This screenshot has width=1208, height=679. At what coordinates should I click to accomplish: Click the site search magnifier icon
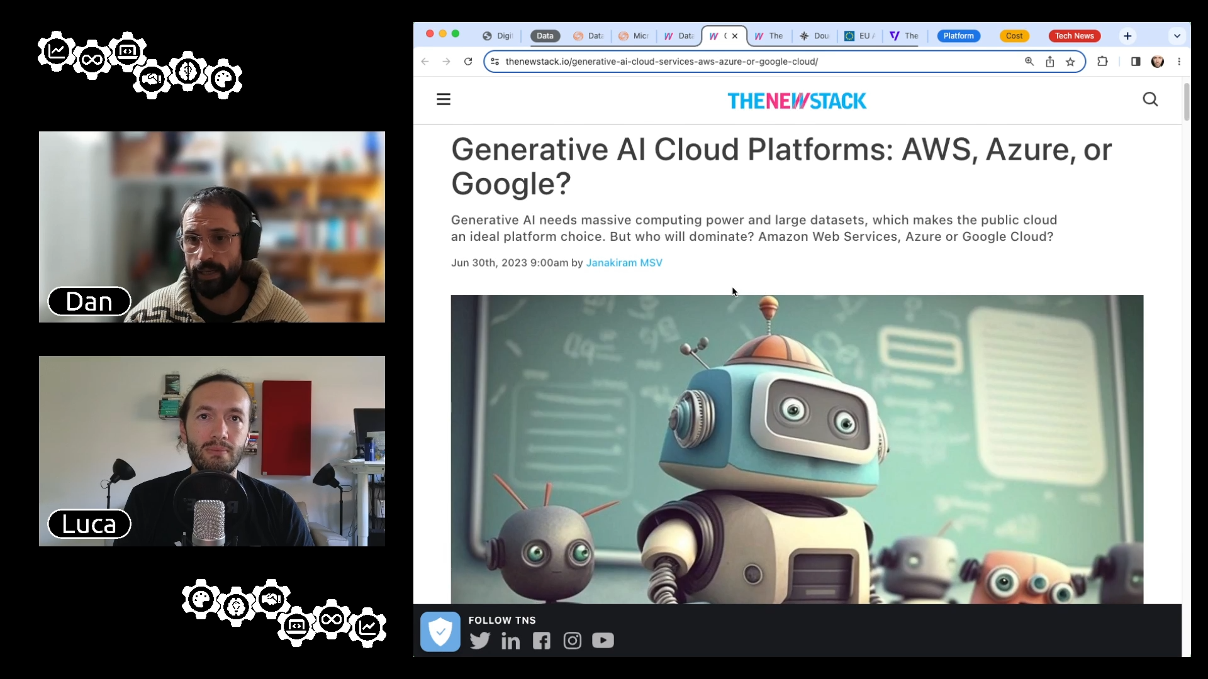[x=1150, y=99]
